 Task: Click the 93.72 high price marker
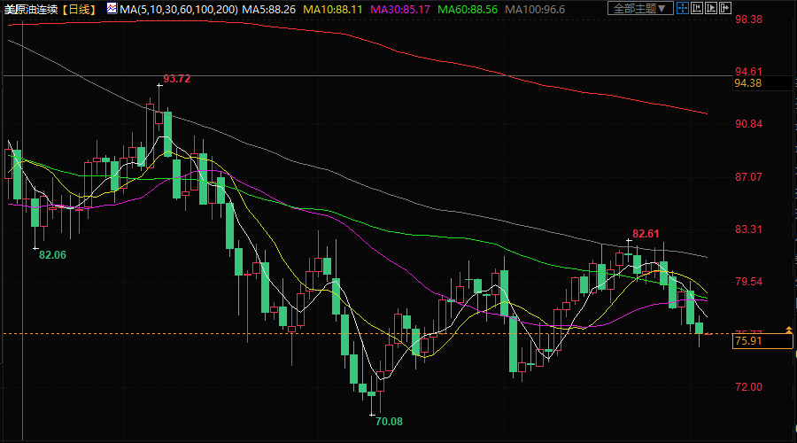176,79
